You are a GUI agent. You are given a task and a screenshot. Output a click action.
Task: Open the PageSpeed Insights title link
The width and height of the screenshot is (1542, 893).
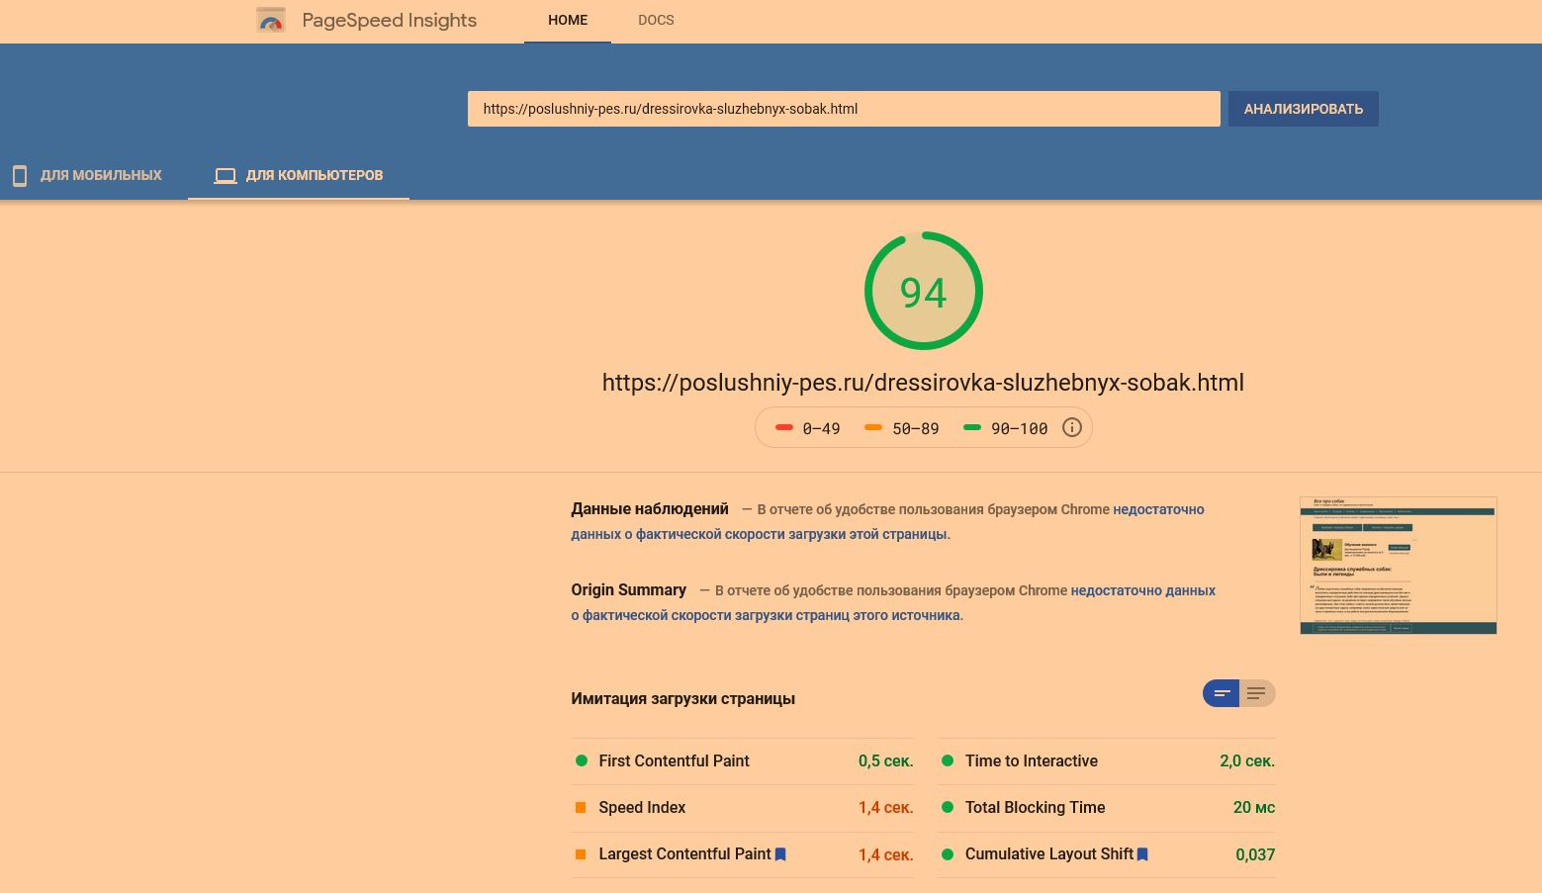coord(389,20)
